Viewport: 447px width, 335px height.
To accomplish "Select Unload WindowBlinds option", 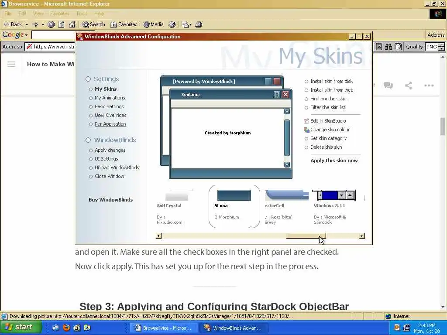I will pyautogui.click(x=117, y=168).
